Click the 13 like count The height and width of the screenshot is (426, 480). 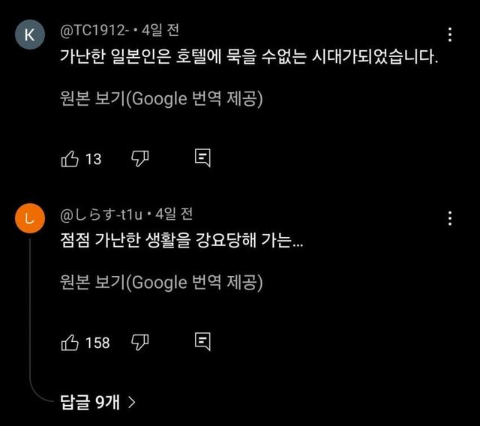pos(93,159)
